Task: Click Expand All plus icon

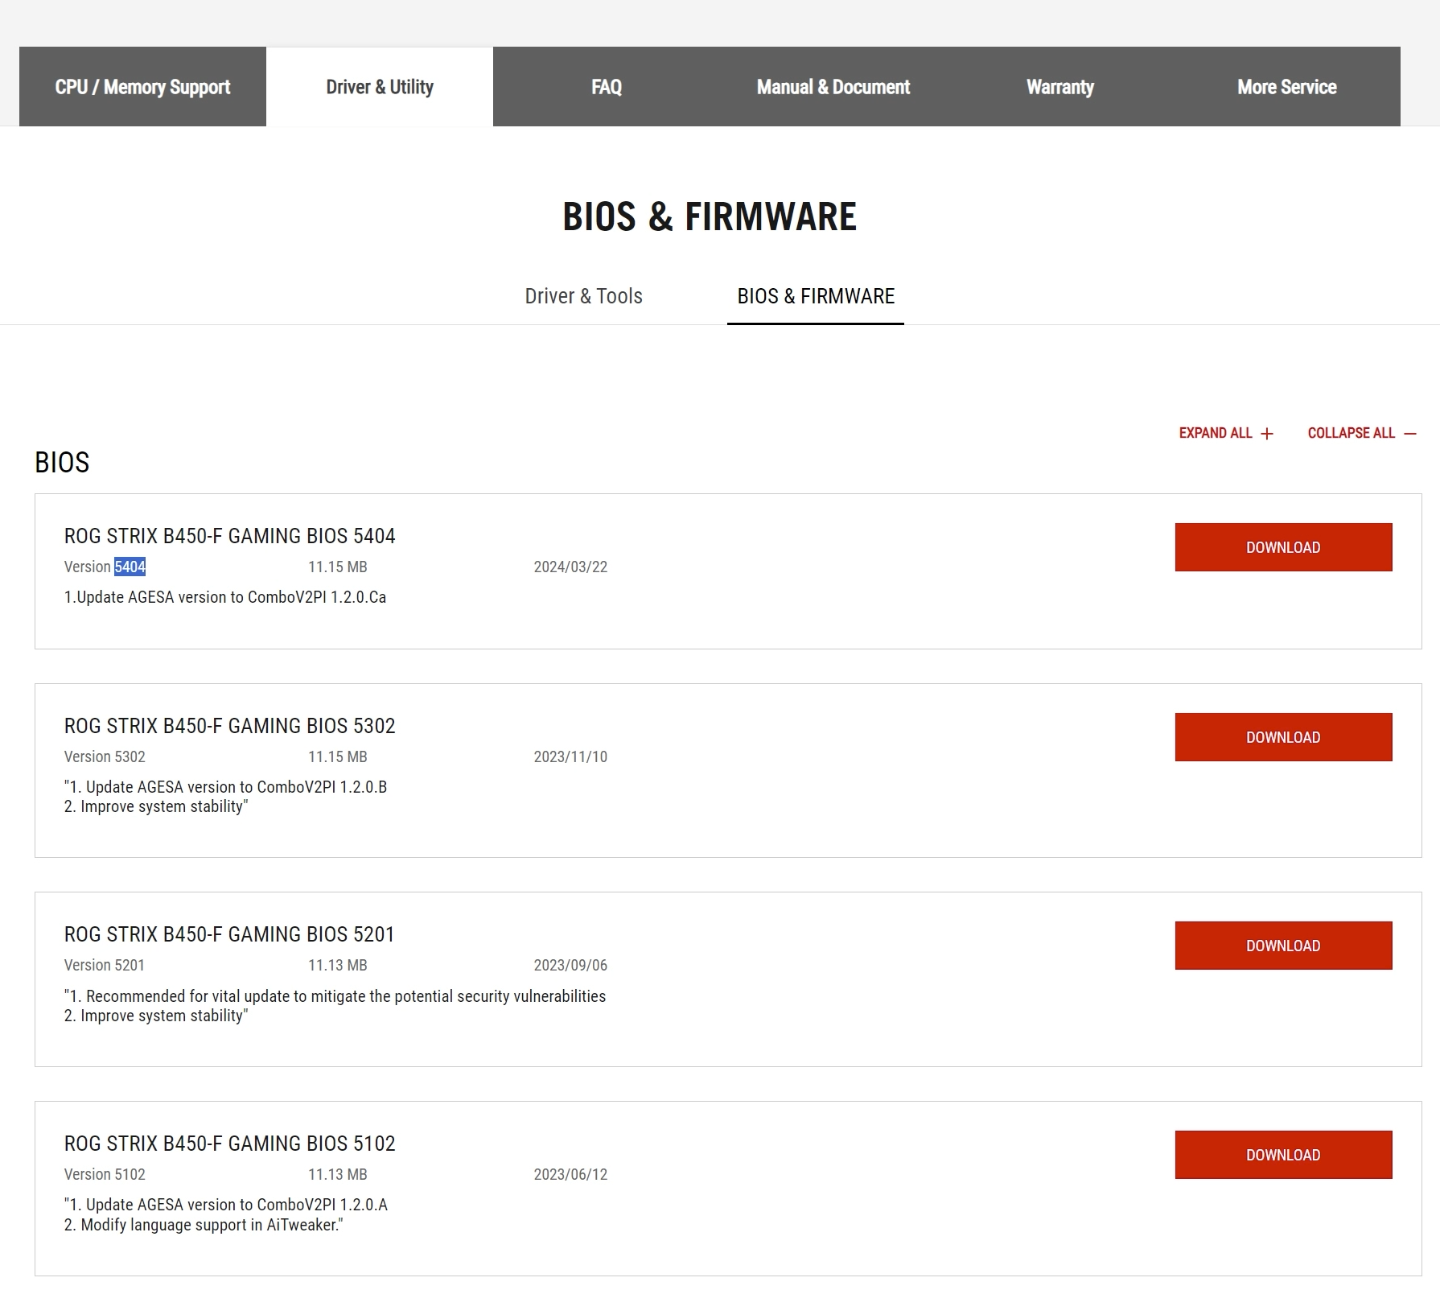Action: [x=1267, y=434]
